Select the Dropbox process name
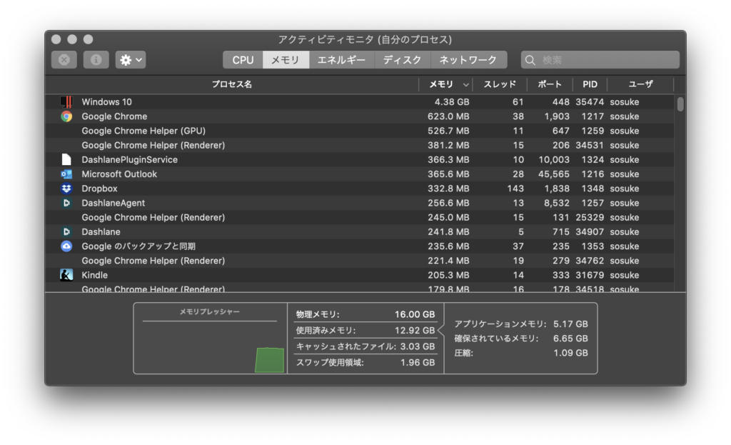 tap(99, 189)
